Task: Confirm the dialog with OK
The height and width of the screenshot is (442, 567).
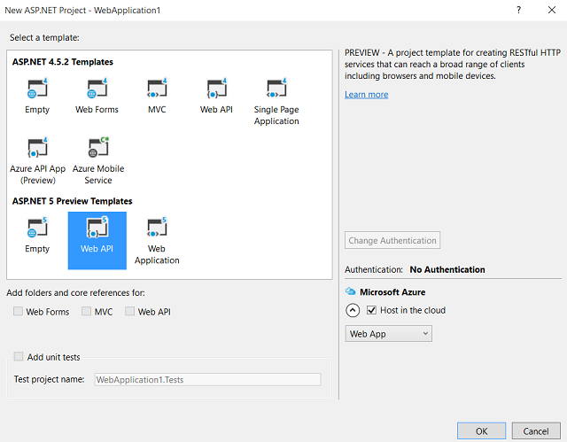Action: click(x=481, y=431)
